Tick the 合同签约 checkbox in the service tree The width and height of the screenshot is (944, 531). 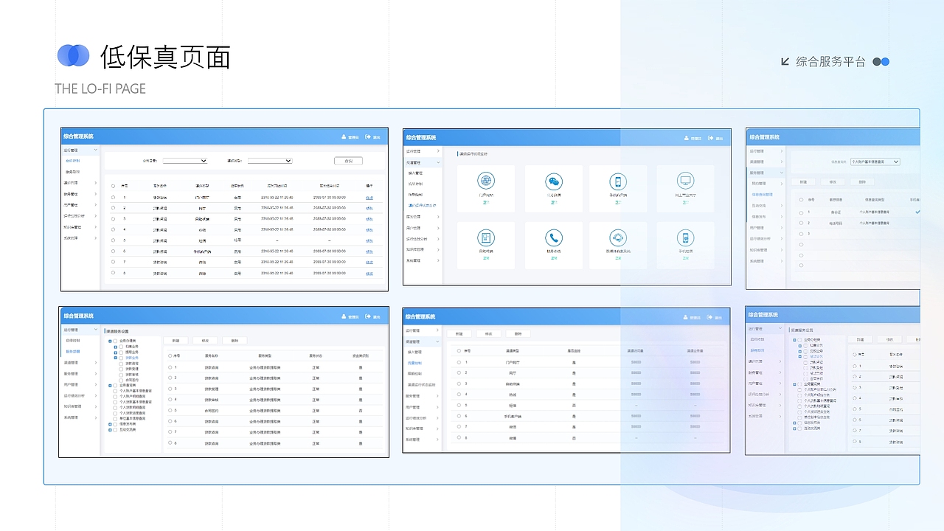tap(121, 380)
